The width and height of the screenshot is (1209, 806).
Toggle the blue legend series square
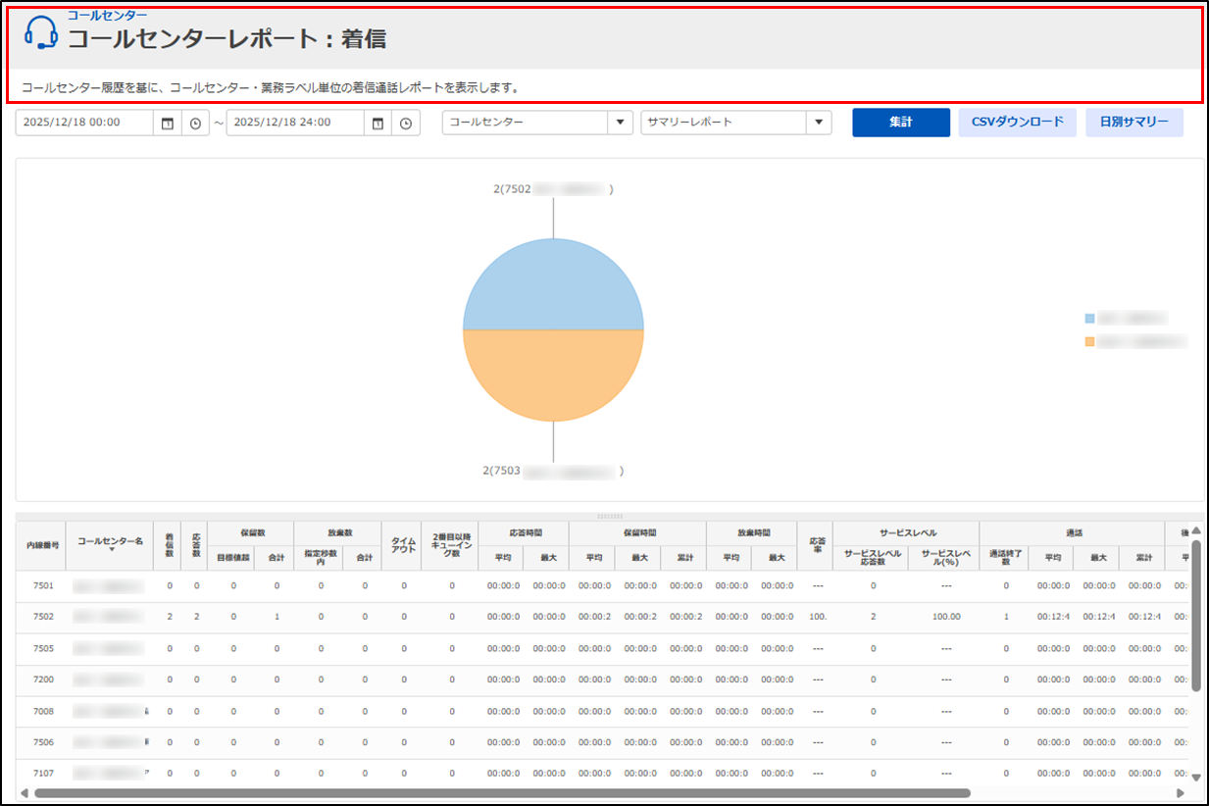click(1089, 319)
